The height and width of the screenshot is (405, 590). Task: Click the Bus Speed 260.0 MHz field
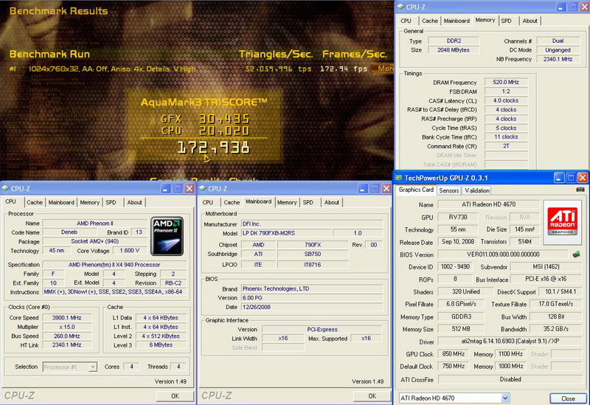(x=66, y=336)
